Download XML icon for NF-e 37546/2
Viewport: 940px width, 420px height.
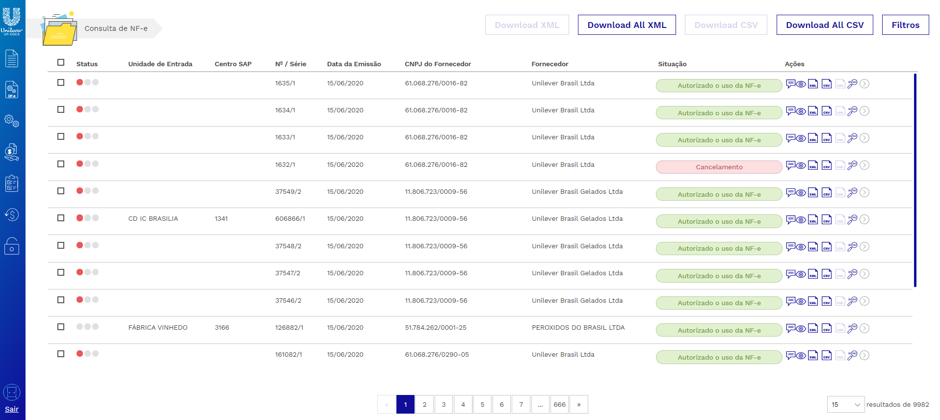[813, 301]
